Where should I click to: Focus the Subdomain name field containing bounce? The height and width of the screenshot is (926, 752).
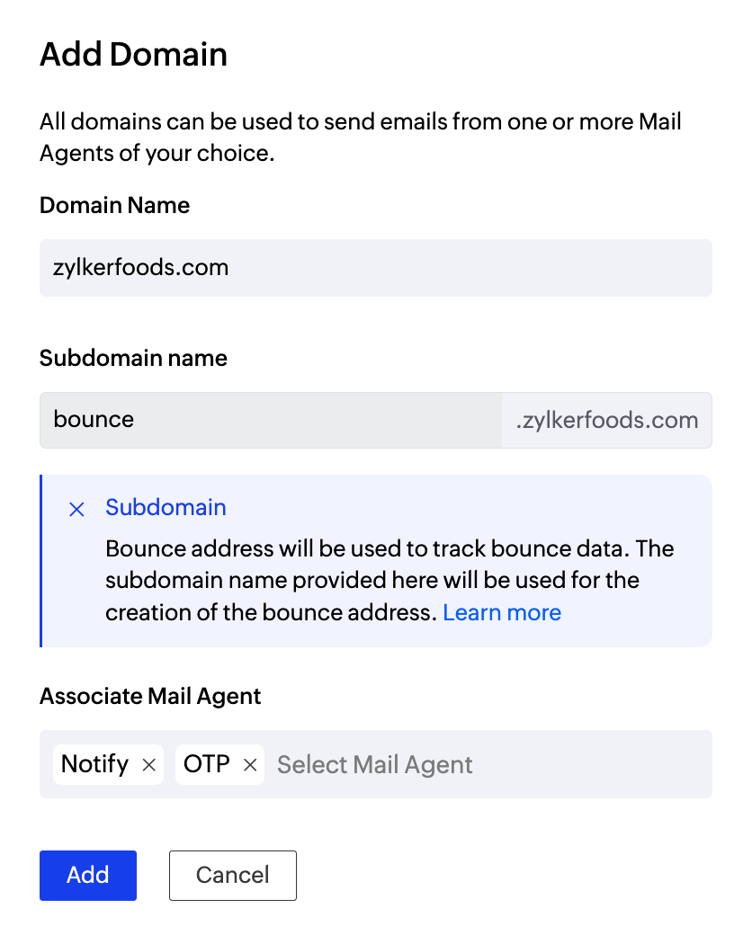coord(270,420)
